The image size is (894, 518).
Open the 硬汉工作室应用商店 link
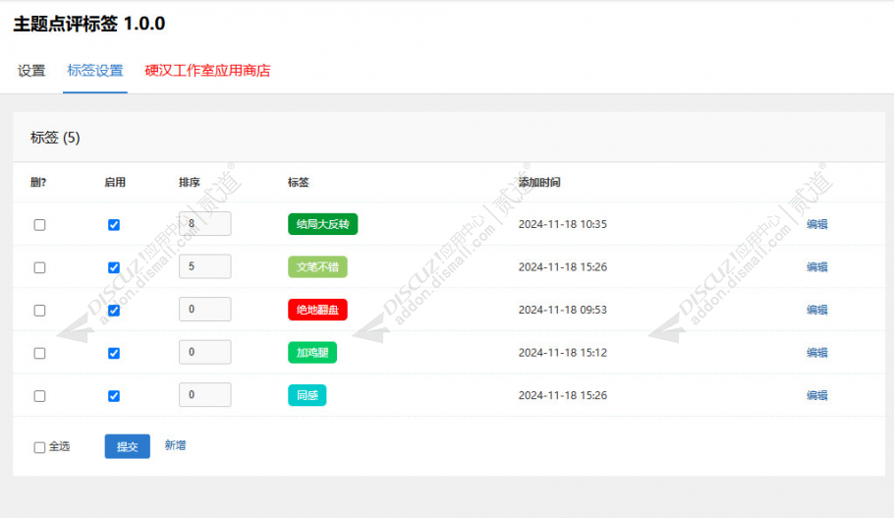[x=207, y=71]
